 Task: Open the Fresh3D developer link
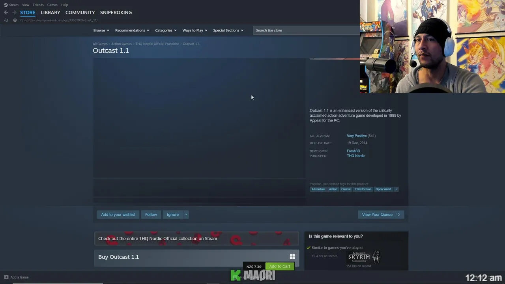(353, 151)
